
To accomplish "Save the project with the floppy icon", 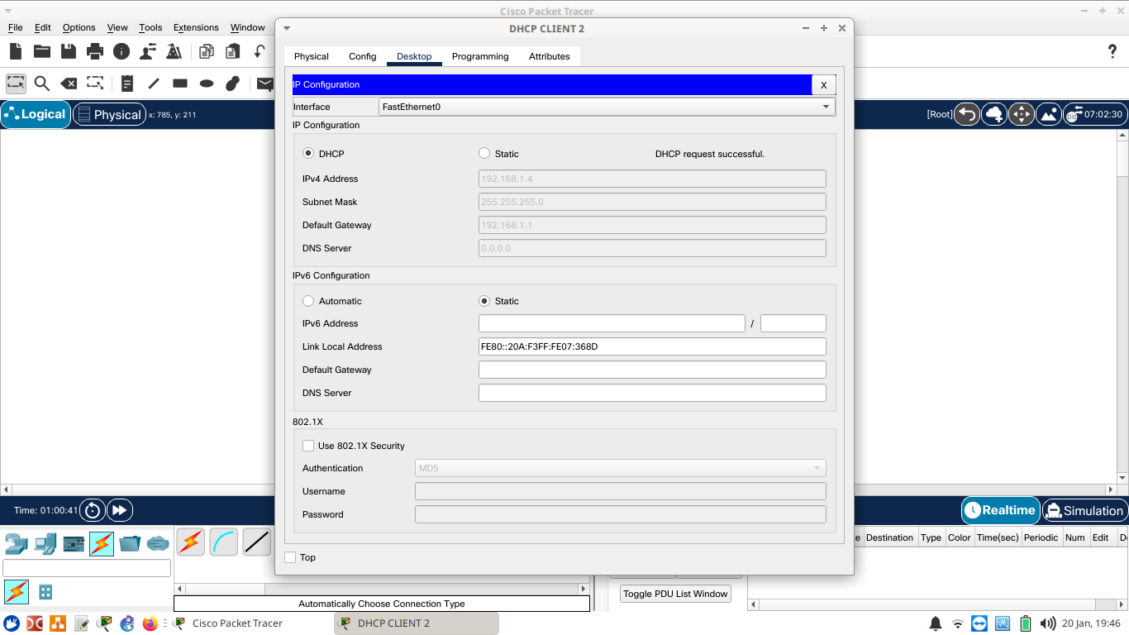I will (x=69, y=51).
